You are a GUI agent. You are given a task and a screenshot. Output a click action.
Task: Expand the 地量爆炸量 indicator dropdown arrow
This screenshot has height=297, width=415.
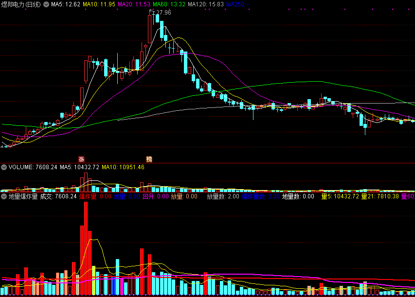click(4, 196)
